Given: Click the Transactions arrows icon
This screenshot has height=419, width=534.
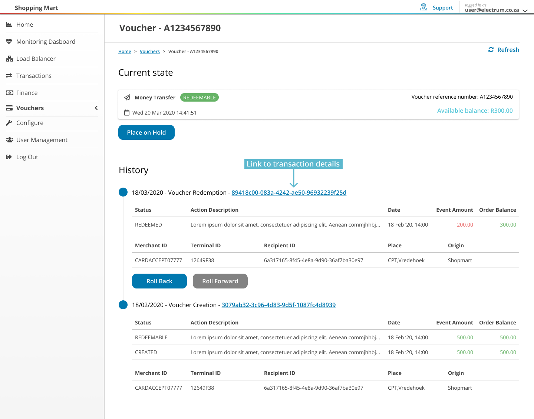Looking at the screenshot, I should point(9,76).
